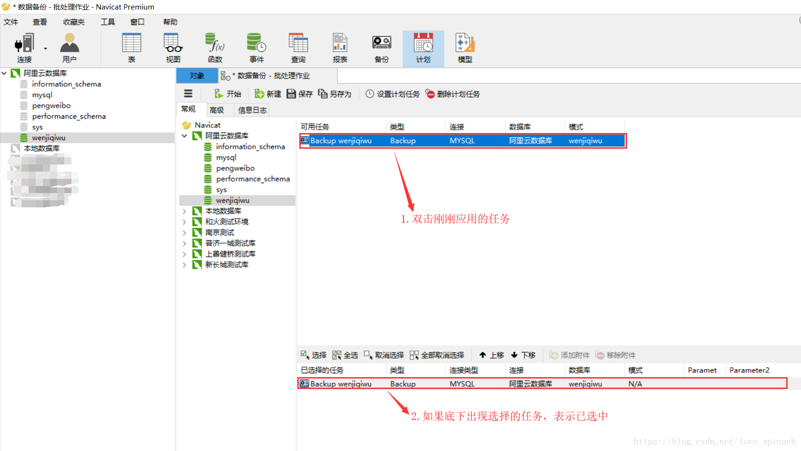Open the Model (模型) toolbar icon
The width and height of the screenshot is (801, 451).
coord(465,48)
